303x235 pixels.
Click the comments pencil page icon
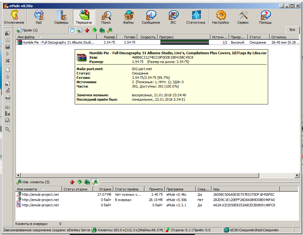7,90
